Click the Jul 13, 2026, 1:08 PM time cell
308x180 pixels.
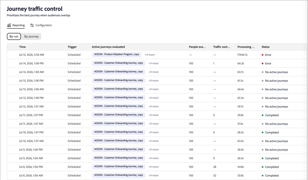pos(31,81)
